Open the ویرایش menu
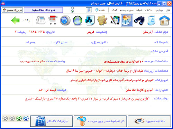The width and height of the screenshot is (173, 129). 159,10
